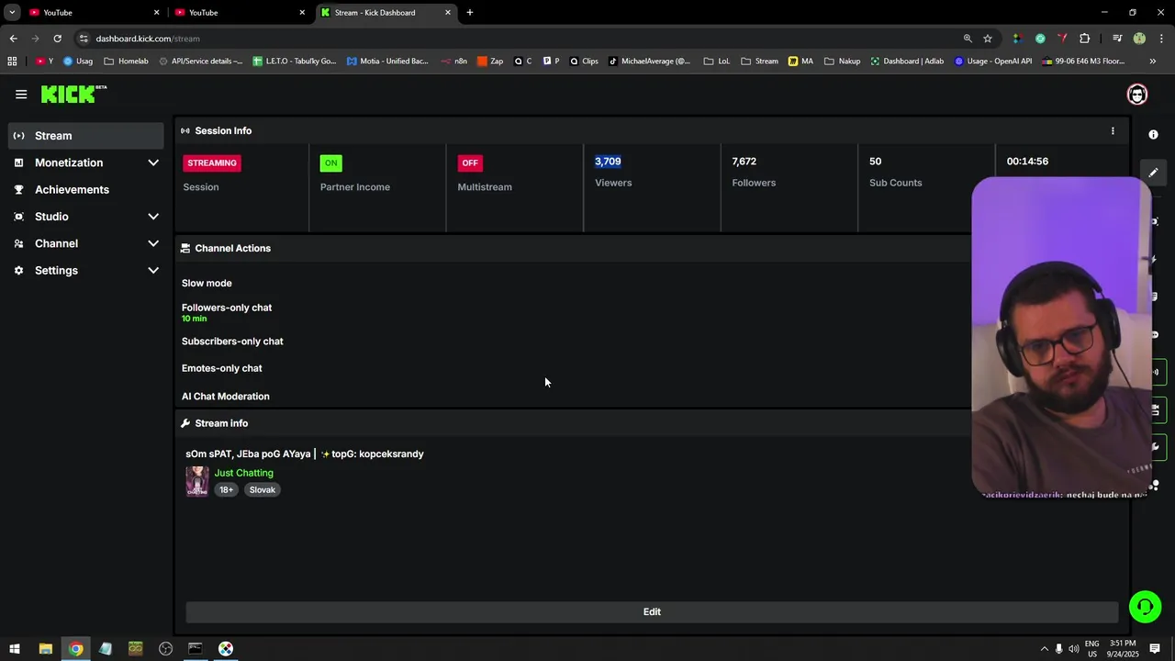
Task: Close the second YouTube tab
Action: 302,12
